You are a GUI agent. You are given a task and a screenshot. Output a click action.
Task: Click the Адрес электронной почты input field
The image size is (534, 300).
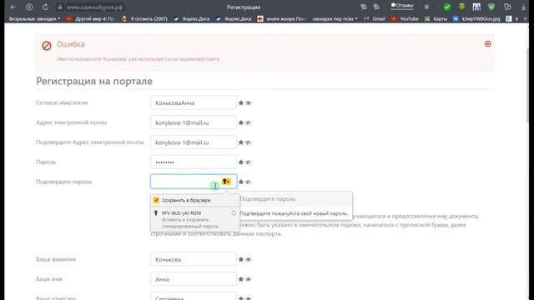point(194,122)
